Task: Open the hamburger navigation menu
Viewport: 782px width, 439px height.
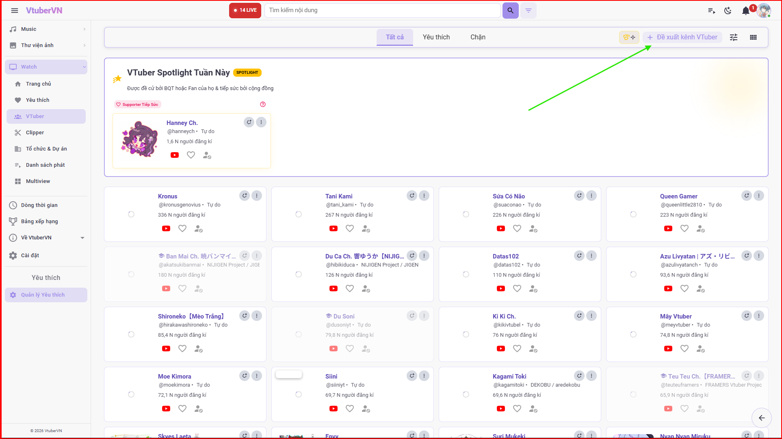Action: click(15, 11)
